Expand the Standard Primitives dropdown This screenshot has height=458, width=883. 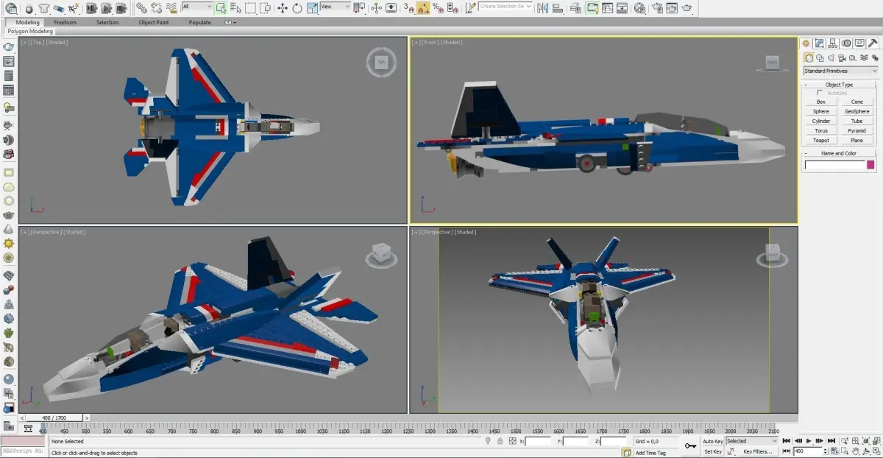[840, 71]
